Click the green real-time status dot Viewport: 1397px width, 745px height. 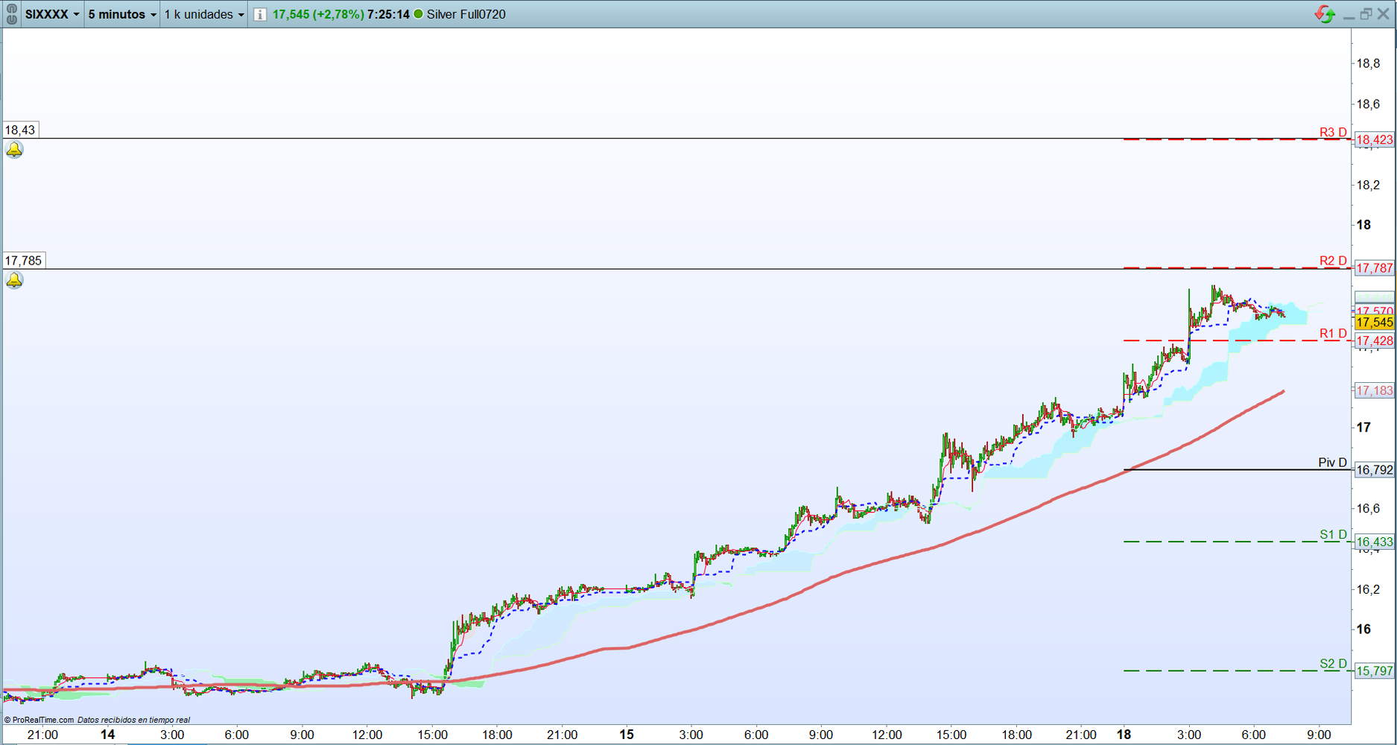click(418, 14)
